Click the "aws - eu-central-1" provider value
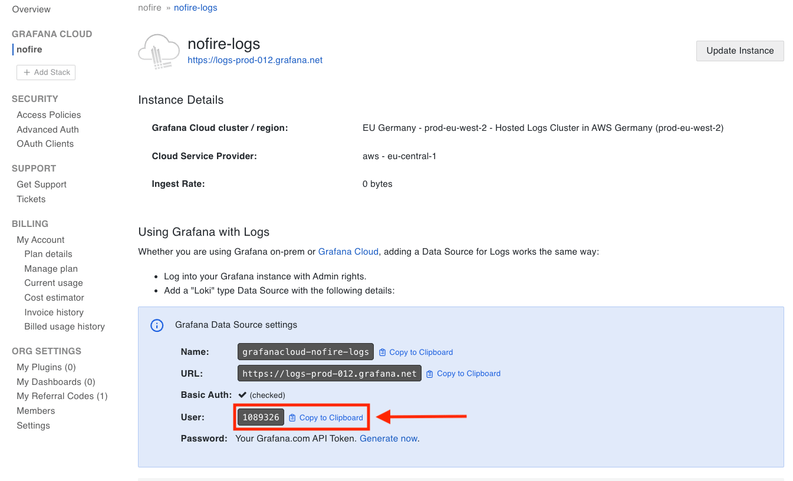Image resolution: width=793 pixels, height=481 pixels. click(400, 156)
